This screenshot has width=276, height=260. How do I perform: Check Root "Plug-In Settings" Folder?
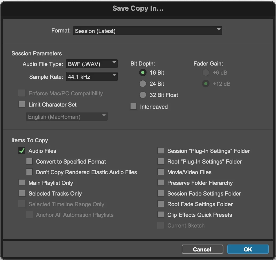point(161,161)
